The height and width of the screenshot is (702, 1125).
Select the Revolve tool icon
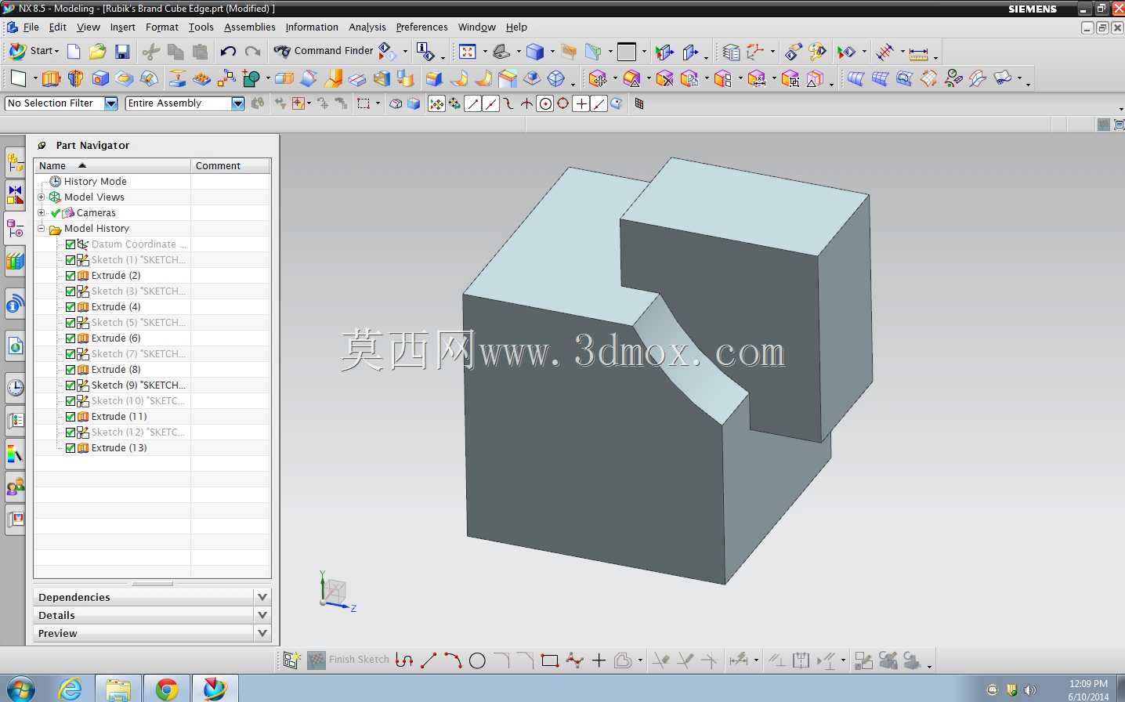pos(75,78)
